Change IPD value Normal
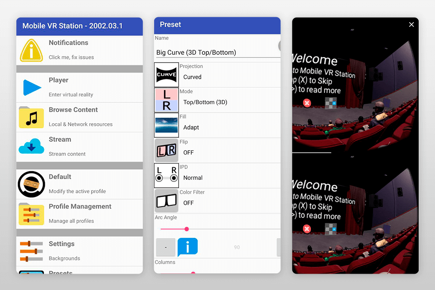 [x=193, y=178]
